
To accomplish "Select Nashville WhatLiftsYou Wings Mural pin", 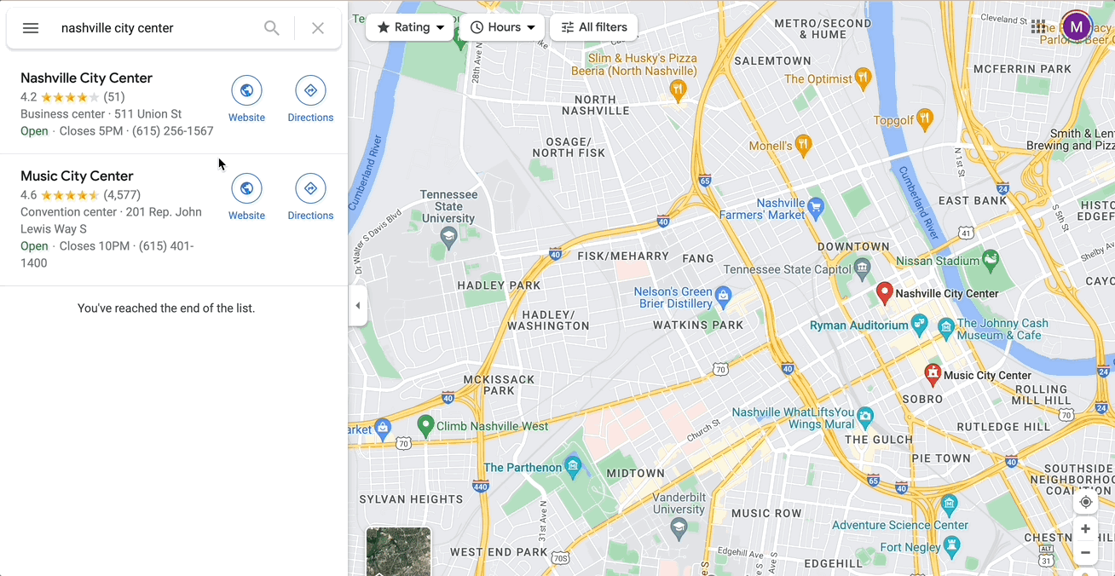I will 866,417.
